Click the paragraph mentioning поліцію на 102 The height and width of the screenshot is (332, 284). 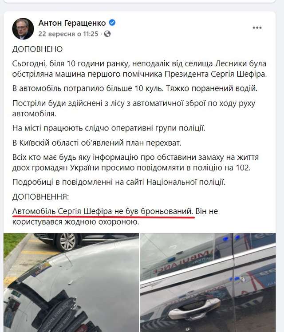click(135, 162)
